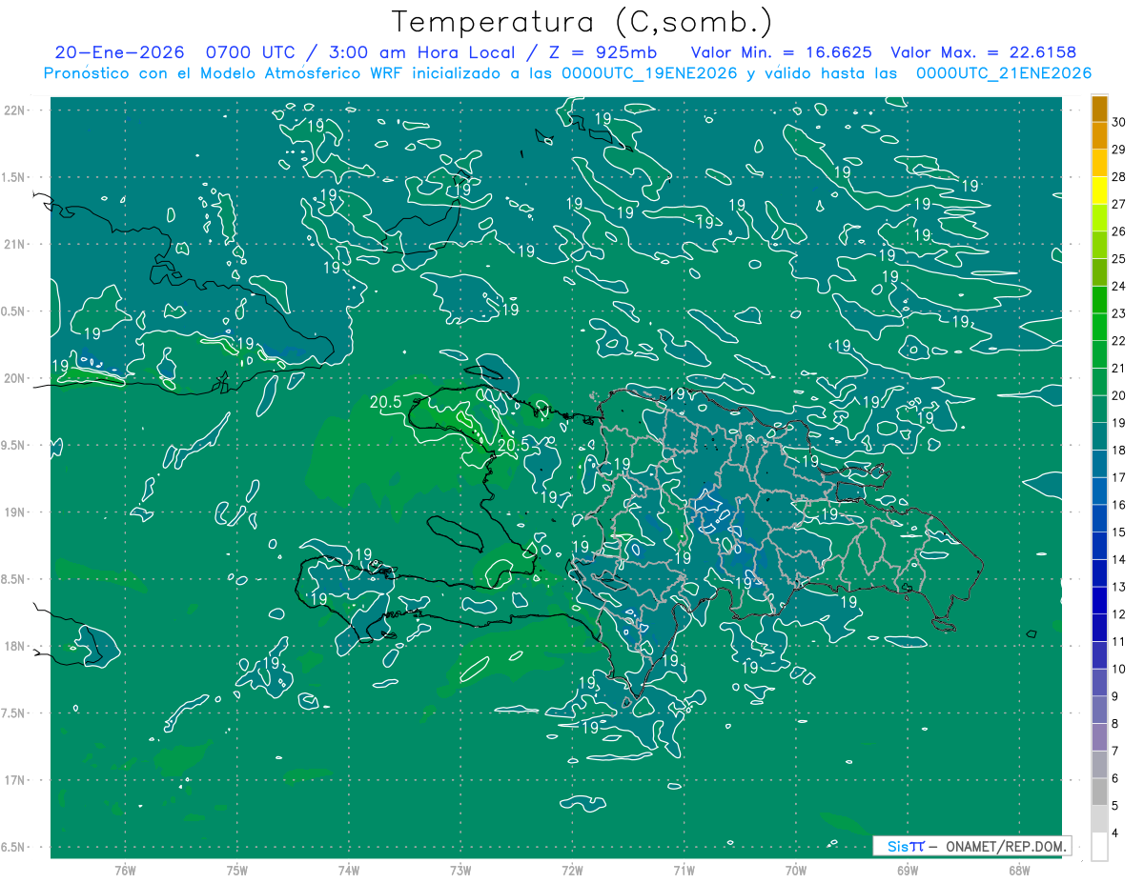Image resolution: width=1144 pixels, height=883 pixels.
Task: Click the title 'Temperatura (C,somb.)'
Action: (x=582, y=23)
